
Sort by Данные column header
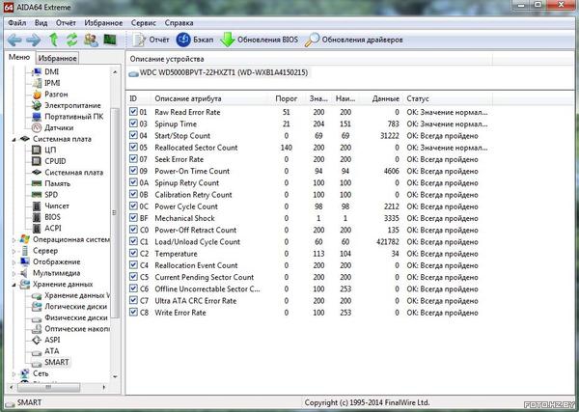[x=381, y=98]
